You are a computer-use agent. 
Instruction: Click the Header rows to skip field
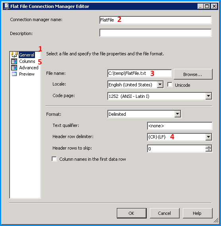176,148
